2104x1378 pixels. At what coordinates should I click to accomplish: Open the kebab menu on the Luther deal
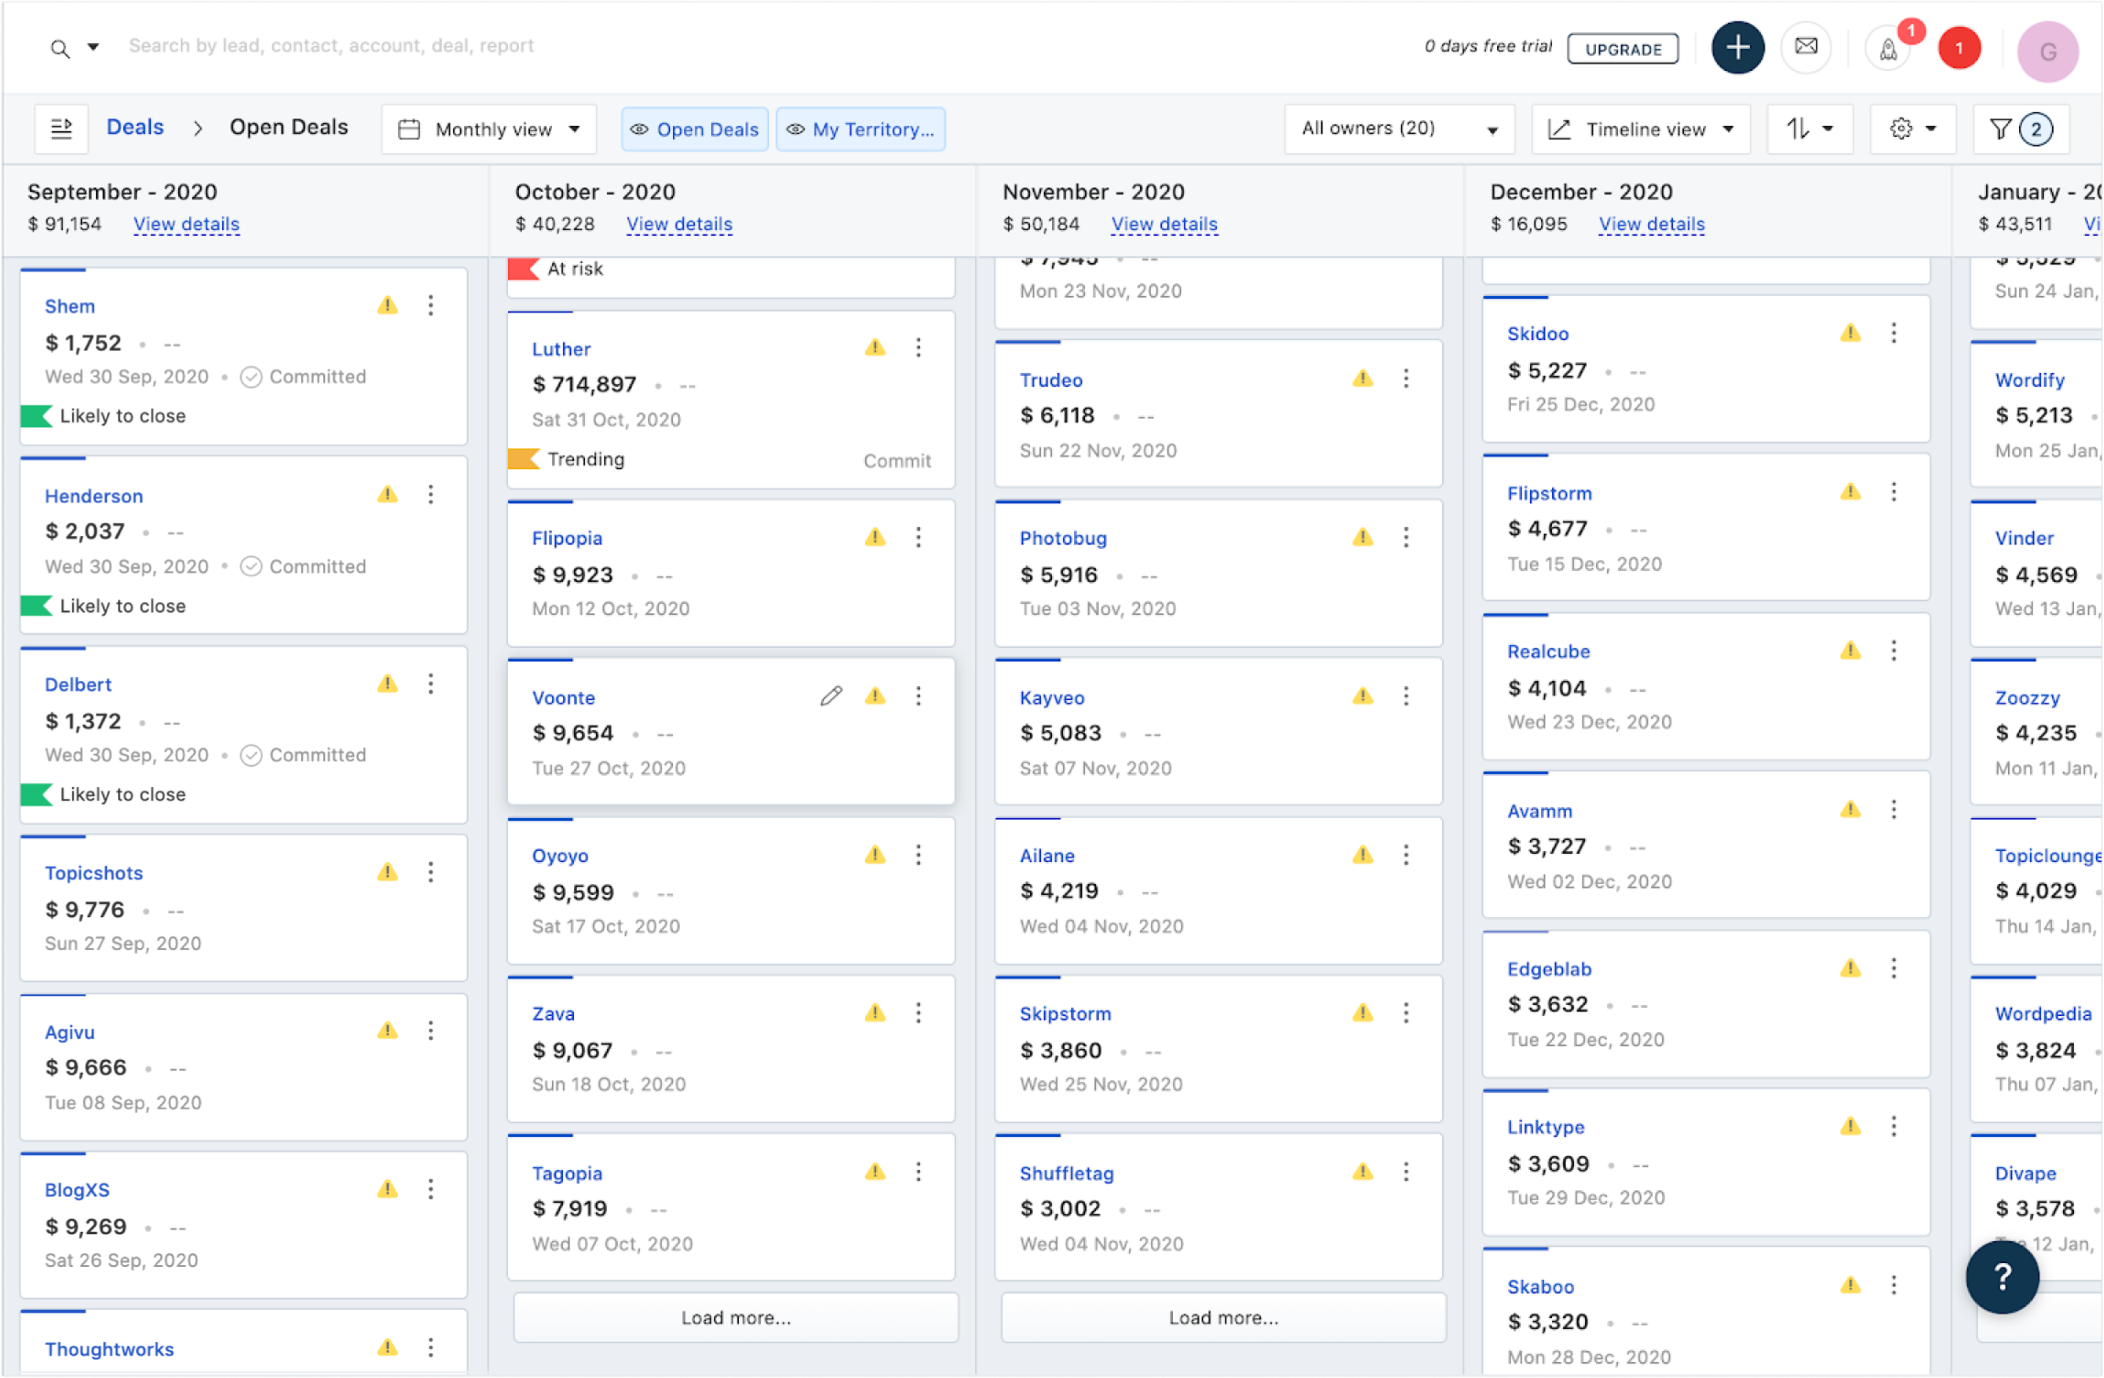coord(918,347)
